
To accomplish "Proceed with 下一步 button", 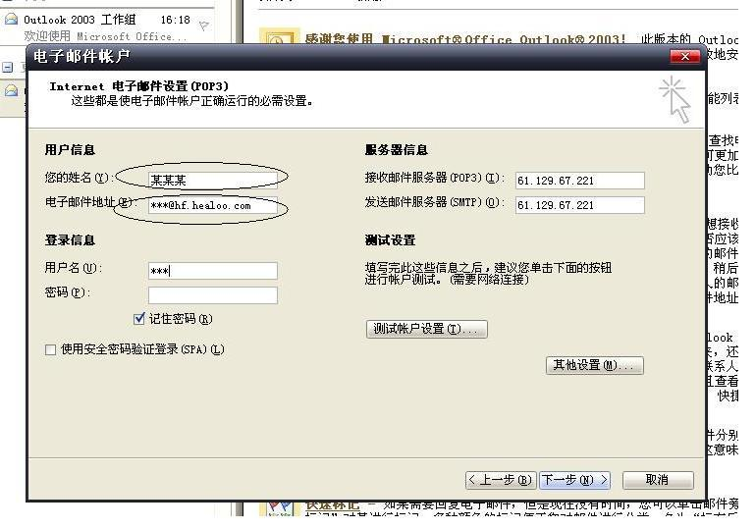I will click(x=574, y=480).
